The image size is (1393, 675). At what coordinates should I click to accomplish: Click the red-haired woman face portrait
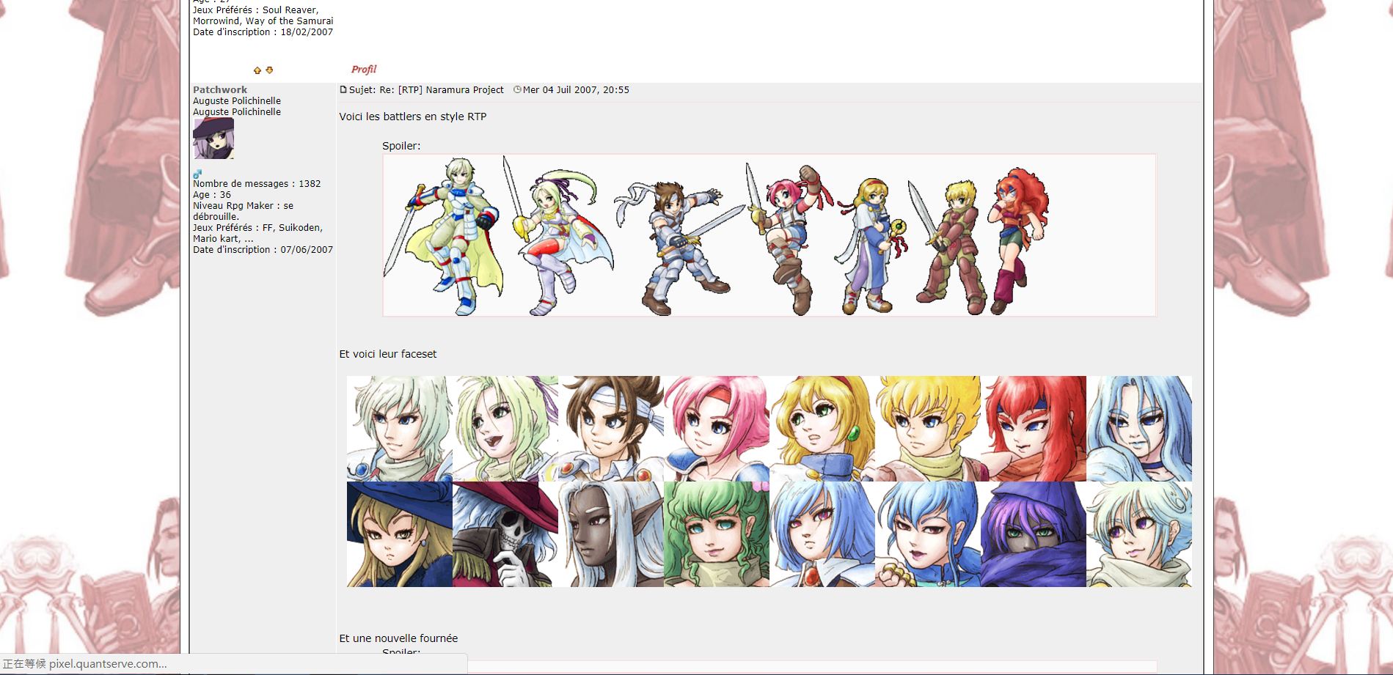coord(1034,429)
